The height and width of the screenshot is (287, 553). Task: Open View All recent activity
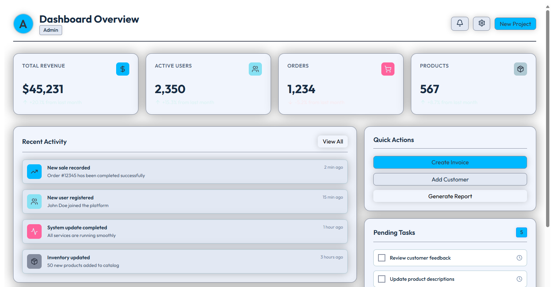pos(333,142)
